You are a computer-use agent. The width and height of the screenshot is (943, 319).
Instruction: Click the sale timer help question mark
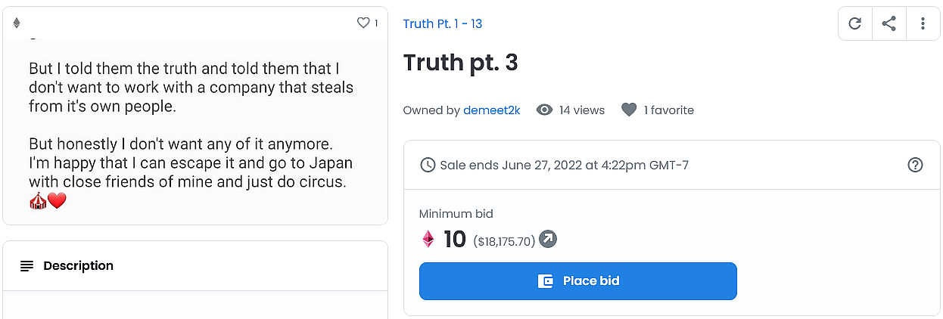pos(915,165)
